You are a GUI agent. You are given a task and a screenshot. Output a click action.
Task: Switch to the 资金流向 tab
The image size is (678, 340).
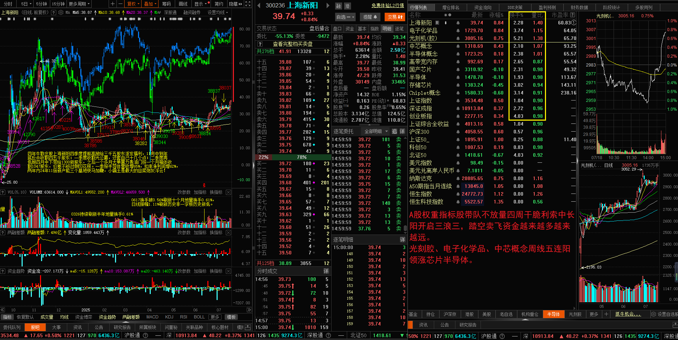point(483,7)
